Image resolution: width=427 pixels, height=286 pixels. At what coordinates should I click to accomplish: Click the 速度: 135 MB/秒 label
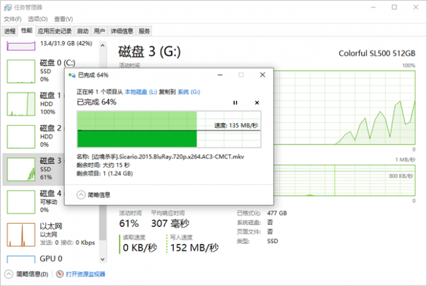[x=236, y=126]
